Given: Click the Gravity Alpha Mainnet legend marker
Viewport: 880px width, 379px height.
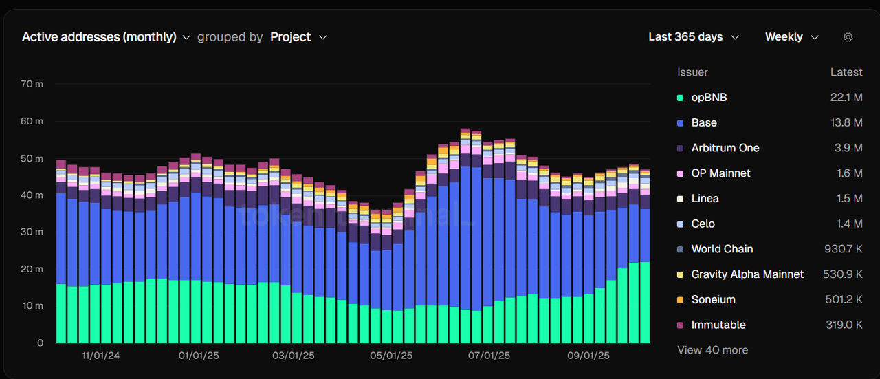Looking at the screenshot, I should [x=681, y=274].
